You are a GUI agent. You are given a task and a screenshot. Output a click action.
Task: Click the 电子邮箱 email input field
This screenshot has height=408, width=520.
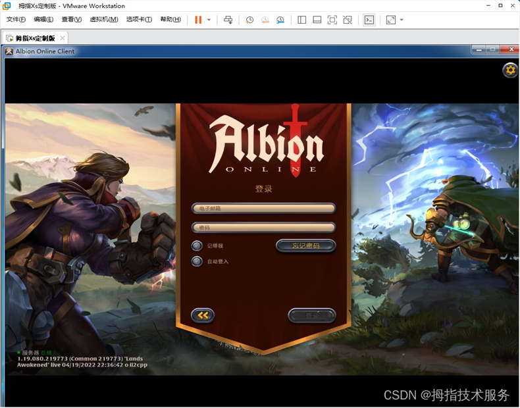[264, 208]
